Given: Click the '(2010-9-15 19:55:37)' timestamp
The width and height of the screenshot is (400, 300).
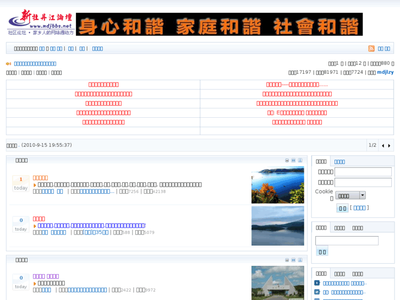Looking at the screenshot, I should (46, 145).
